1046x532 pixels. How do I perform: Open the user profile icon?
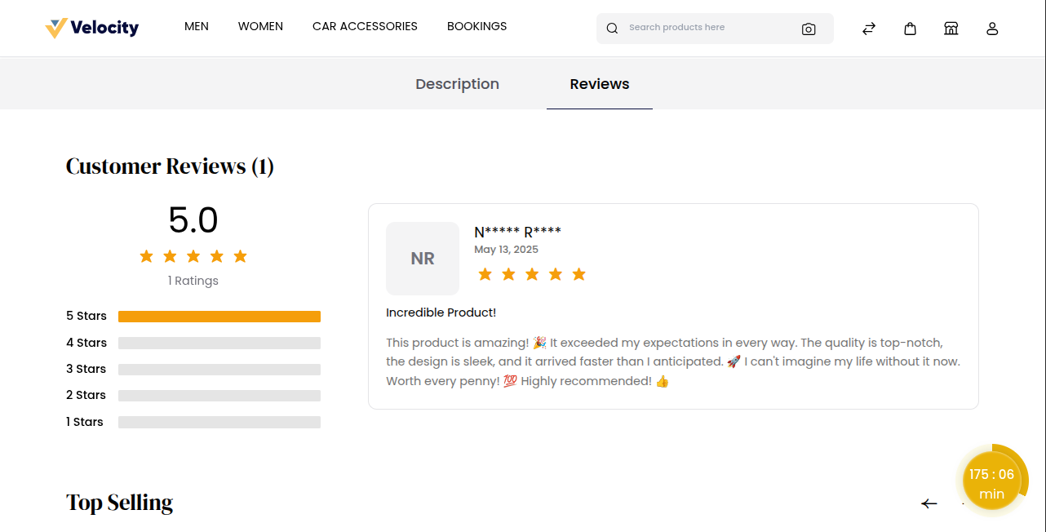992,28
